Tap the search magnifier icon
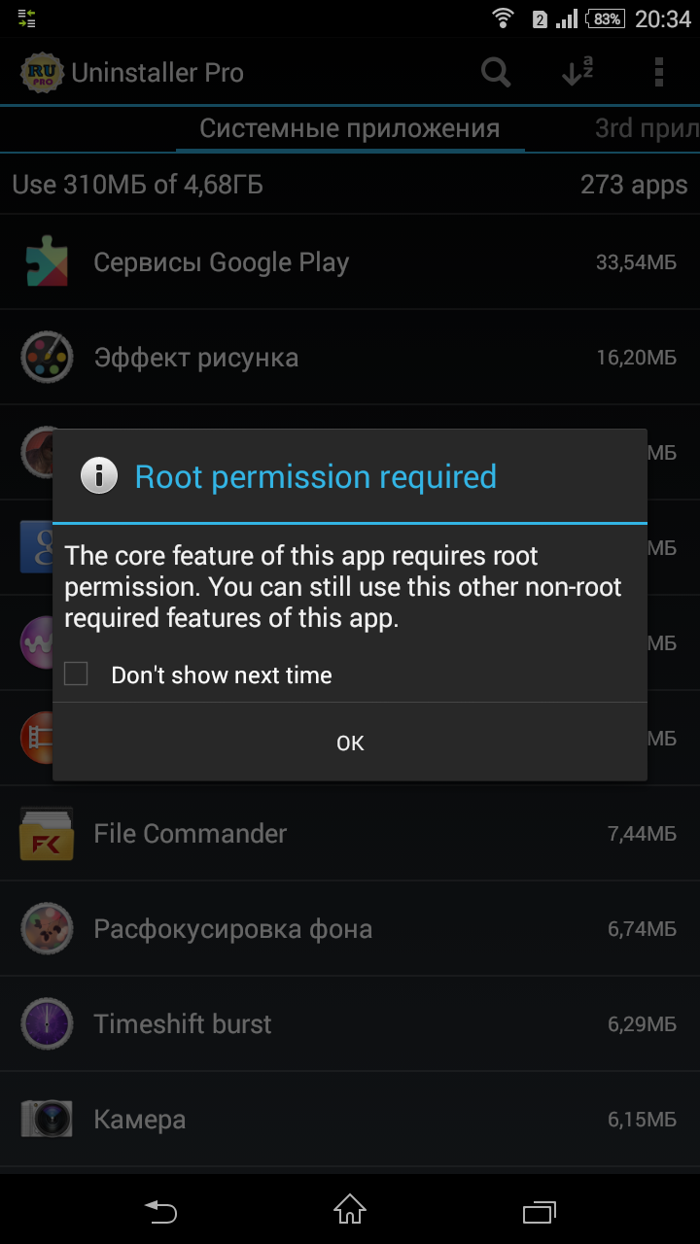This screenshot has width=700, height=1244. point(496,72)
